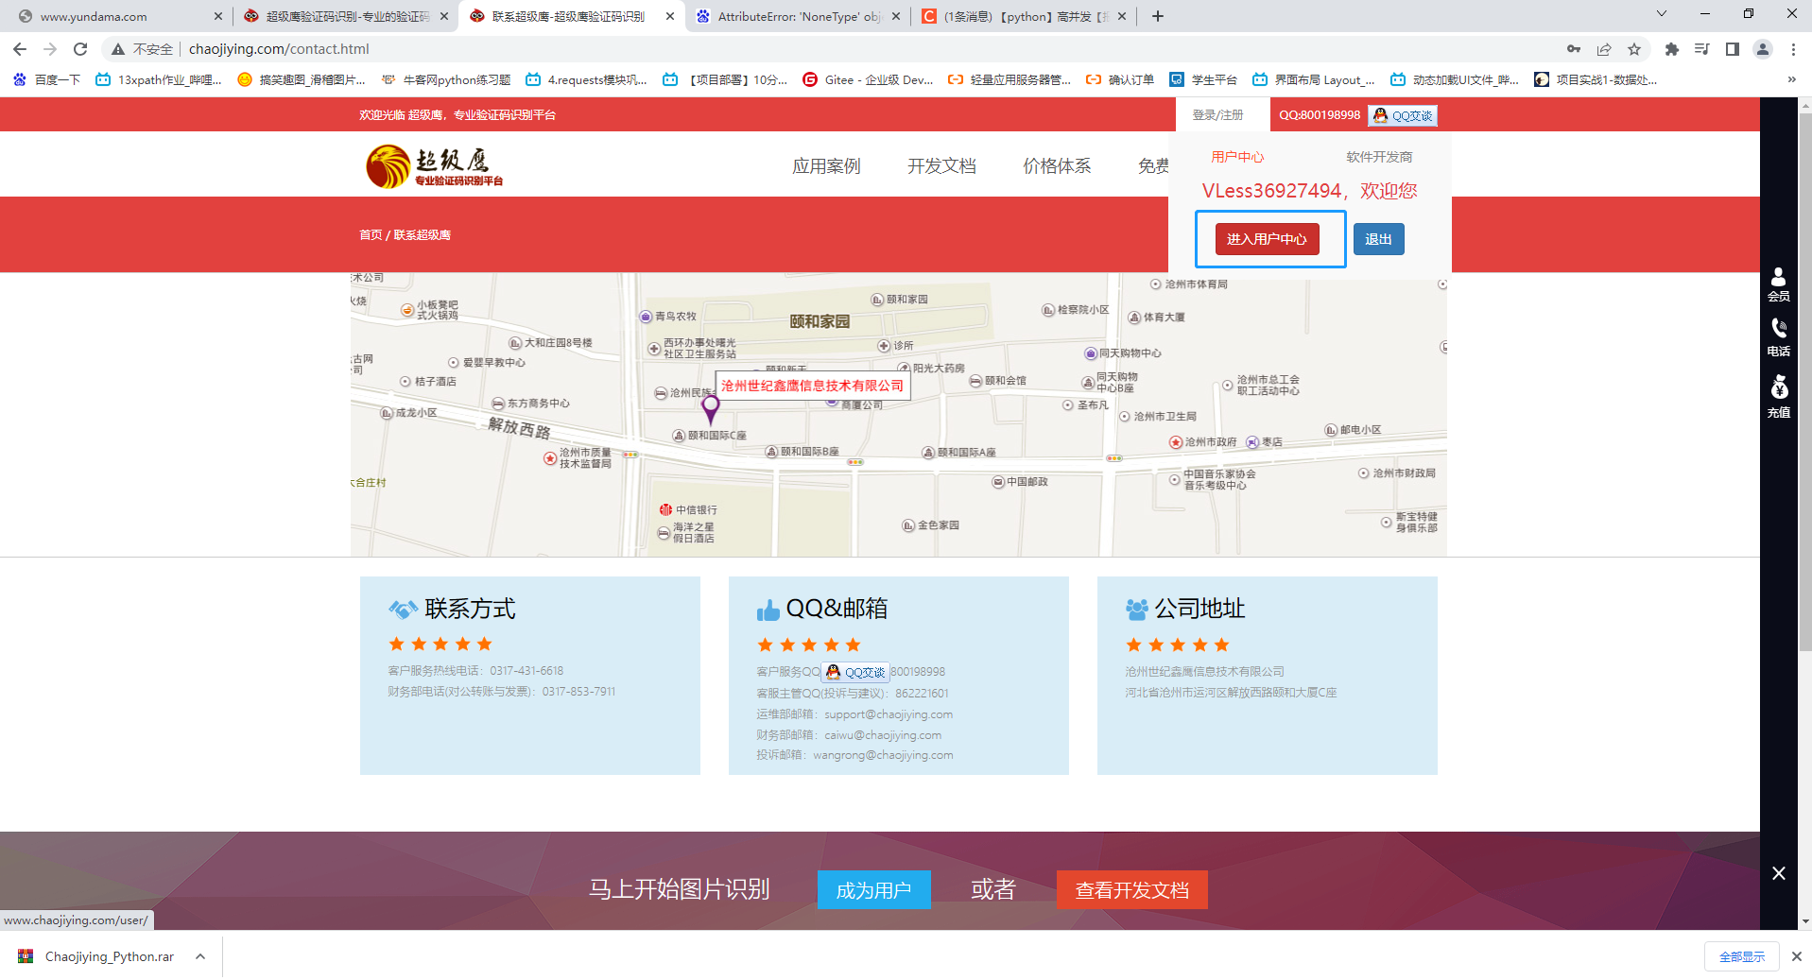Click the 会员 member sidebar icon
Viewport: 1812px width, 980px height.
tap(1779, 284)
